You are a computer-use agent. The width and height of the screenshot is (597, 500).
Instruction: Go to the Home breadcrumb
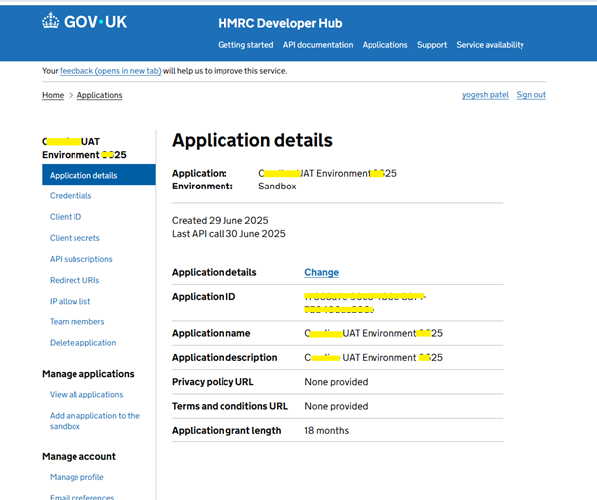53,95
